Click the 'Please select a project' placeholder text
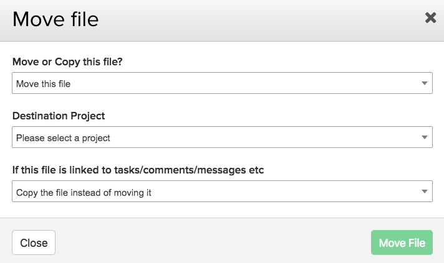Viewport: 444px width, 263px height. [63, 138]
